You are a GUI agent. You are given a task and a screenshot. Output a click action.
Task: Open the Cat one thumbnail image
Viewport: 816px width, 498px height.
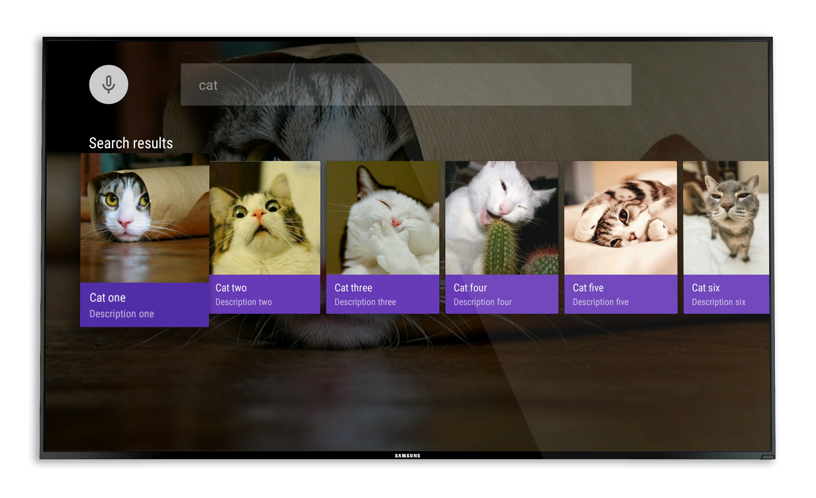pos(145,218)
